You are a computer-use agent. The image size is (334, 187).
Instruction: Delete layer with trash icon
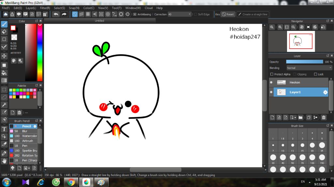click(x=324, y=118)
